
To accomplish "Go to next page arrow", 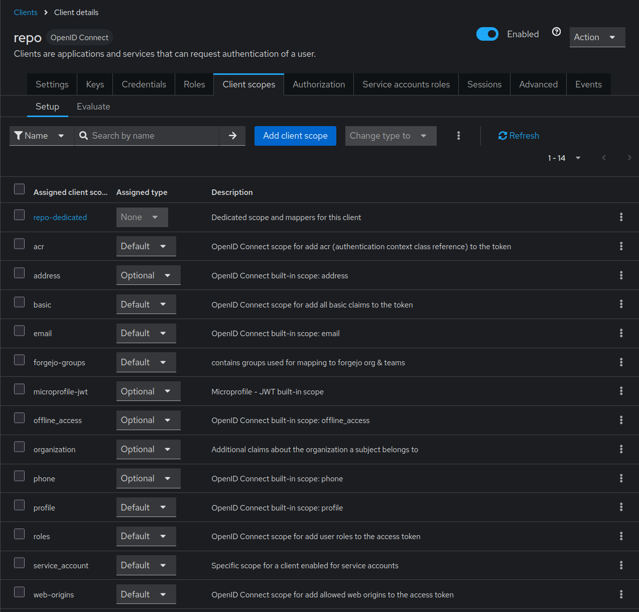I will (629, 158).
